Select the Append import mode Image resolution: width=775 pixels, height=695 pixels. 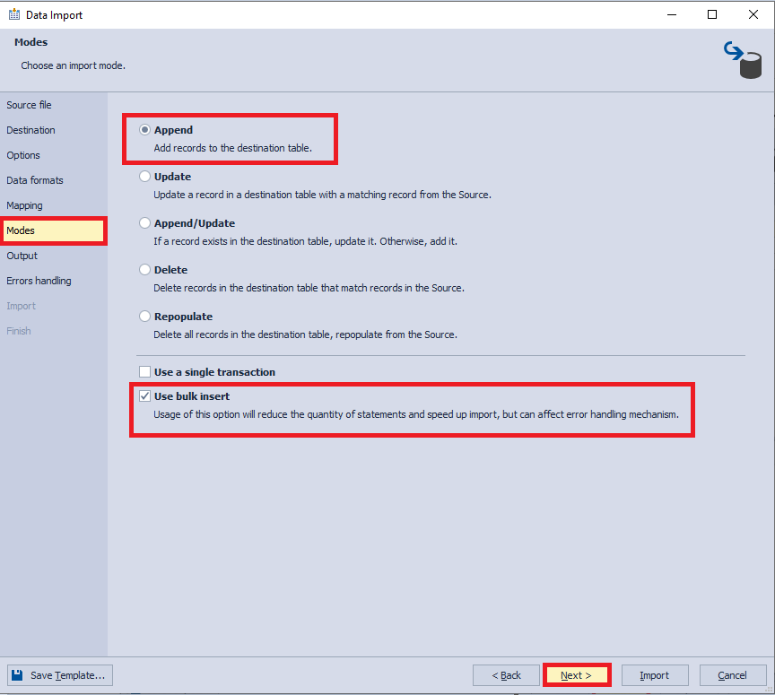click(144, 130)
